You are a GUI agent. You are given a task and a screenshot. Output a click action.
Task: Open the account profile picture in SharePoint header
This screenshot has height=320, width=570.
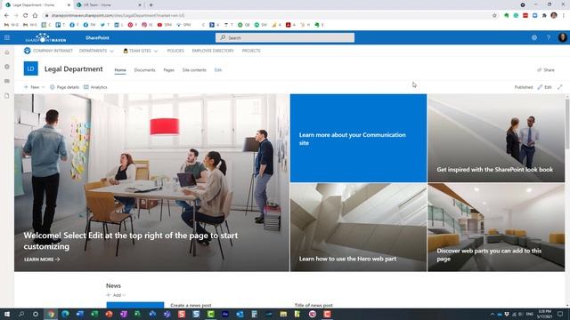[562, 37]
